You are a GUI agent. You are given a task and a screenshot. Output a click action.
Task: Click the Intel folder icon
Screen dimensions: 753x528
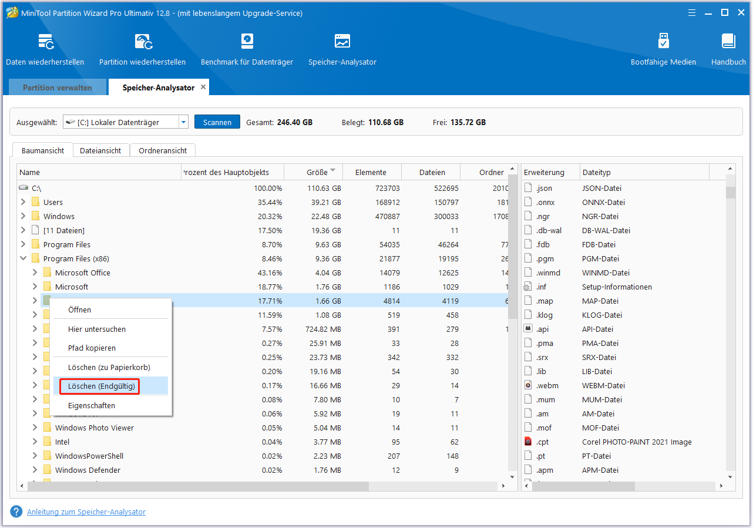coord(47,442)
